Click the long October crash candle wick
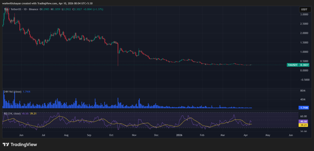The image size is (314, 151). pyautogui.click(x=118, y=59)
